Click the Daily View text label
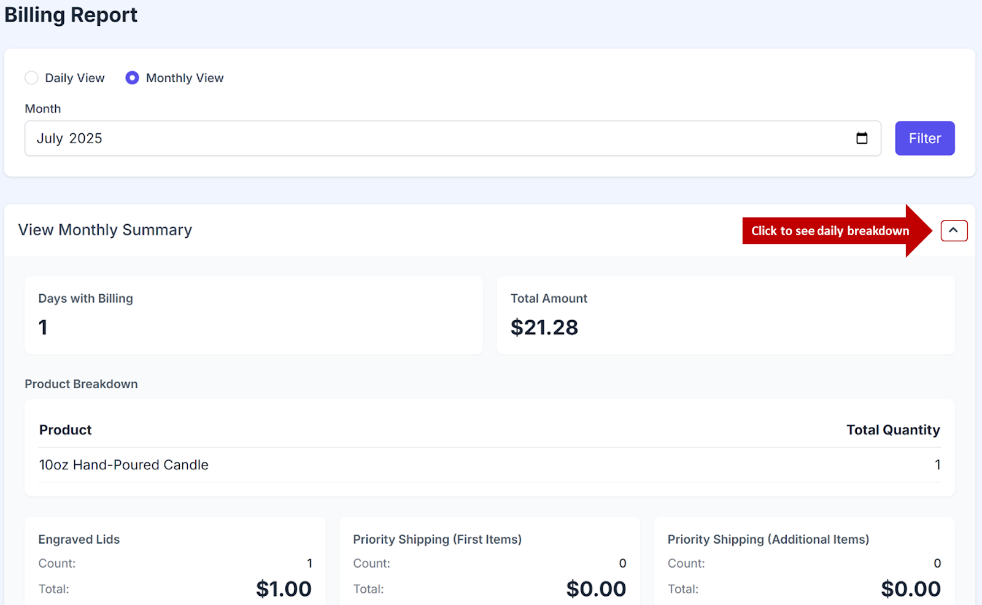This screenshot has height=605, width=982. point(75,78)
